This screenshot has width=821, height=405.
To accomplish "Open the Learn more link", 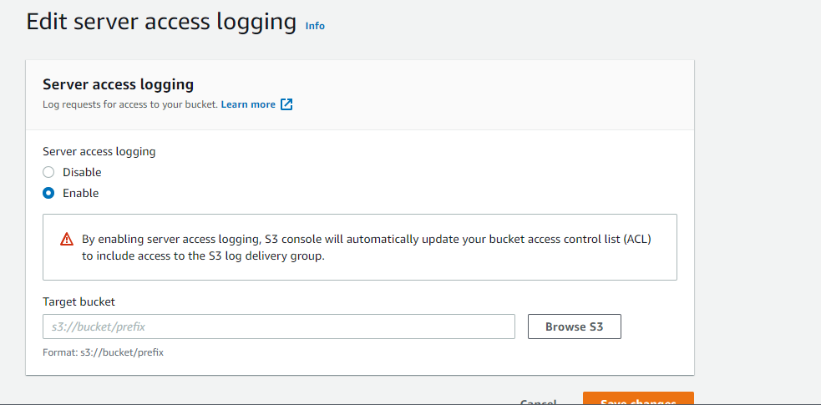I will point(248,104).
